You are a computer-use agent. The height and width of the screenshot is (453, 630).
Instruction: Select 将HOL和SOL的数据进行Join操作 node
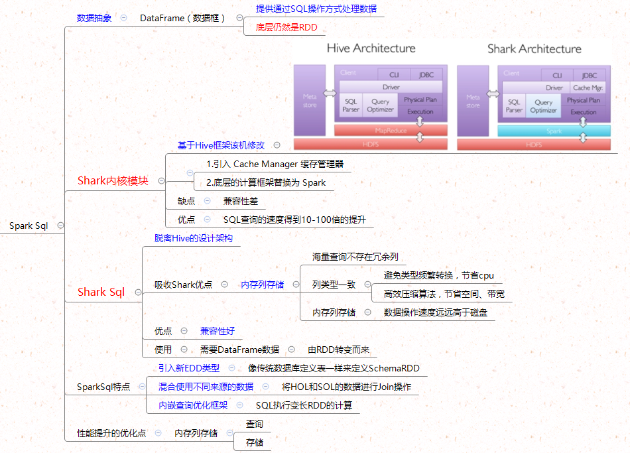[346, 387]
